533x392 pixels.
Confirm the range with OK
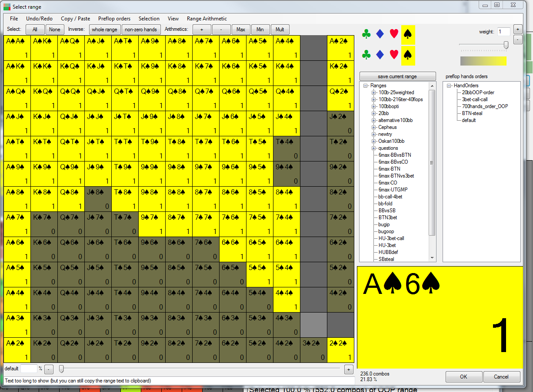click(x=463, y=377)
